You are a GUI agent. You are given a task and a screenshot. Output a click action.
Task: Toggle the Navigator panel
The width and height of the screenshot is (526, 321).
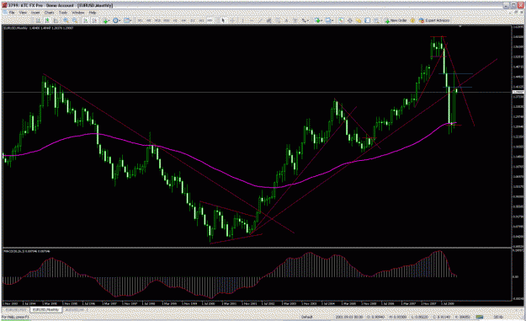tap(359, 20)
